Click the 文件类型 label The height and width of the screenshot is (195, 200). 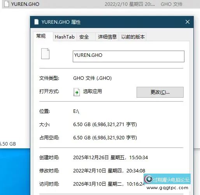pyautogui.click(x=49, y=78)
